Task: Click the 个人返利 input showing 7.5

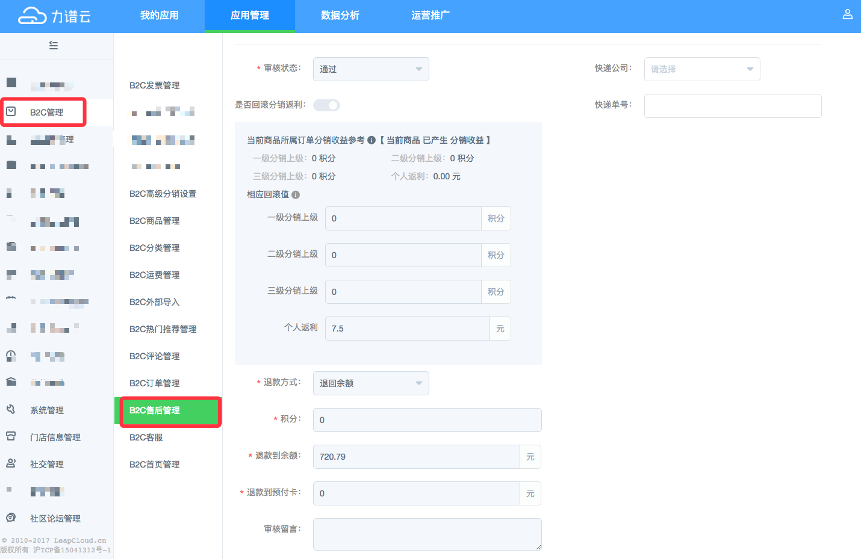Action: click(407, 329)
